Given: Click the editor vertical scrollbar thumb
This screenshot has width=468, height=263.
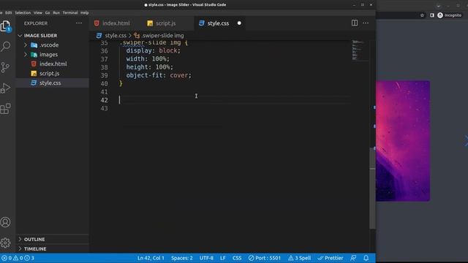Looking at the screenshot, I should point(372,188).
